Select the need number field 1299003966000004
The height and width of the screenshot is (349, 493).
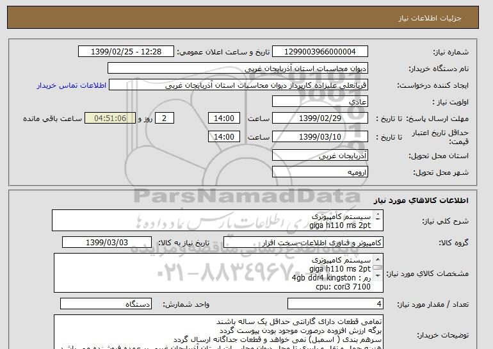[x=319, y=52]
